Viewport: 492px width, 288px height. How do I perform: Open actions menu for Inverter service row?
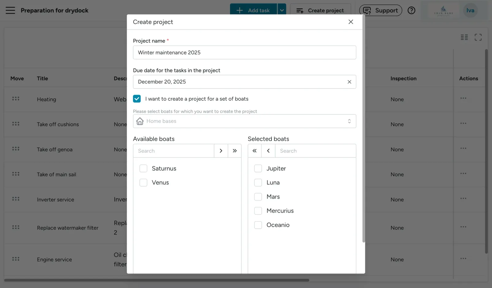pyautogui.click(x=463, y=199)
